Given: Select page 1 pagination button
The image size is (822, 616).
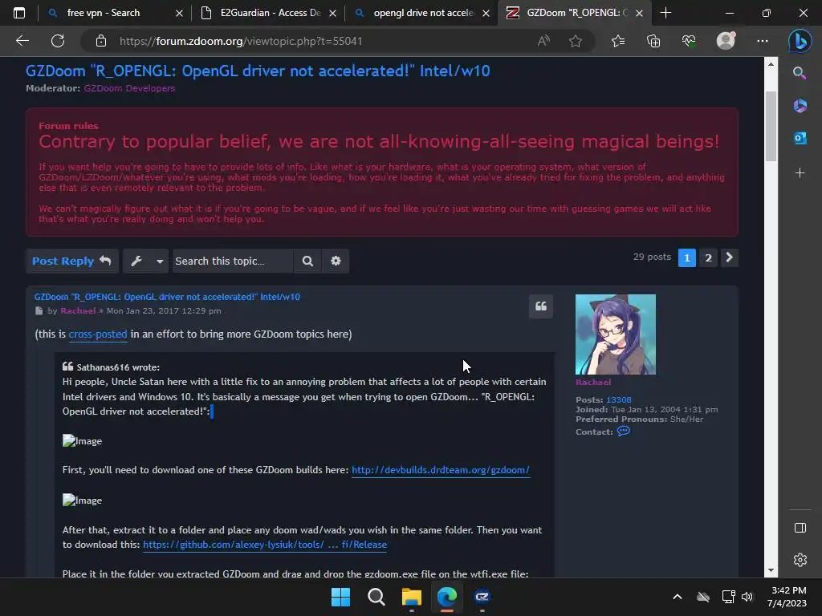Looking at the screenshot, I should point(687,257).
